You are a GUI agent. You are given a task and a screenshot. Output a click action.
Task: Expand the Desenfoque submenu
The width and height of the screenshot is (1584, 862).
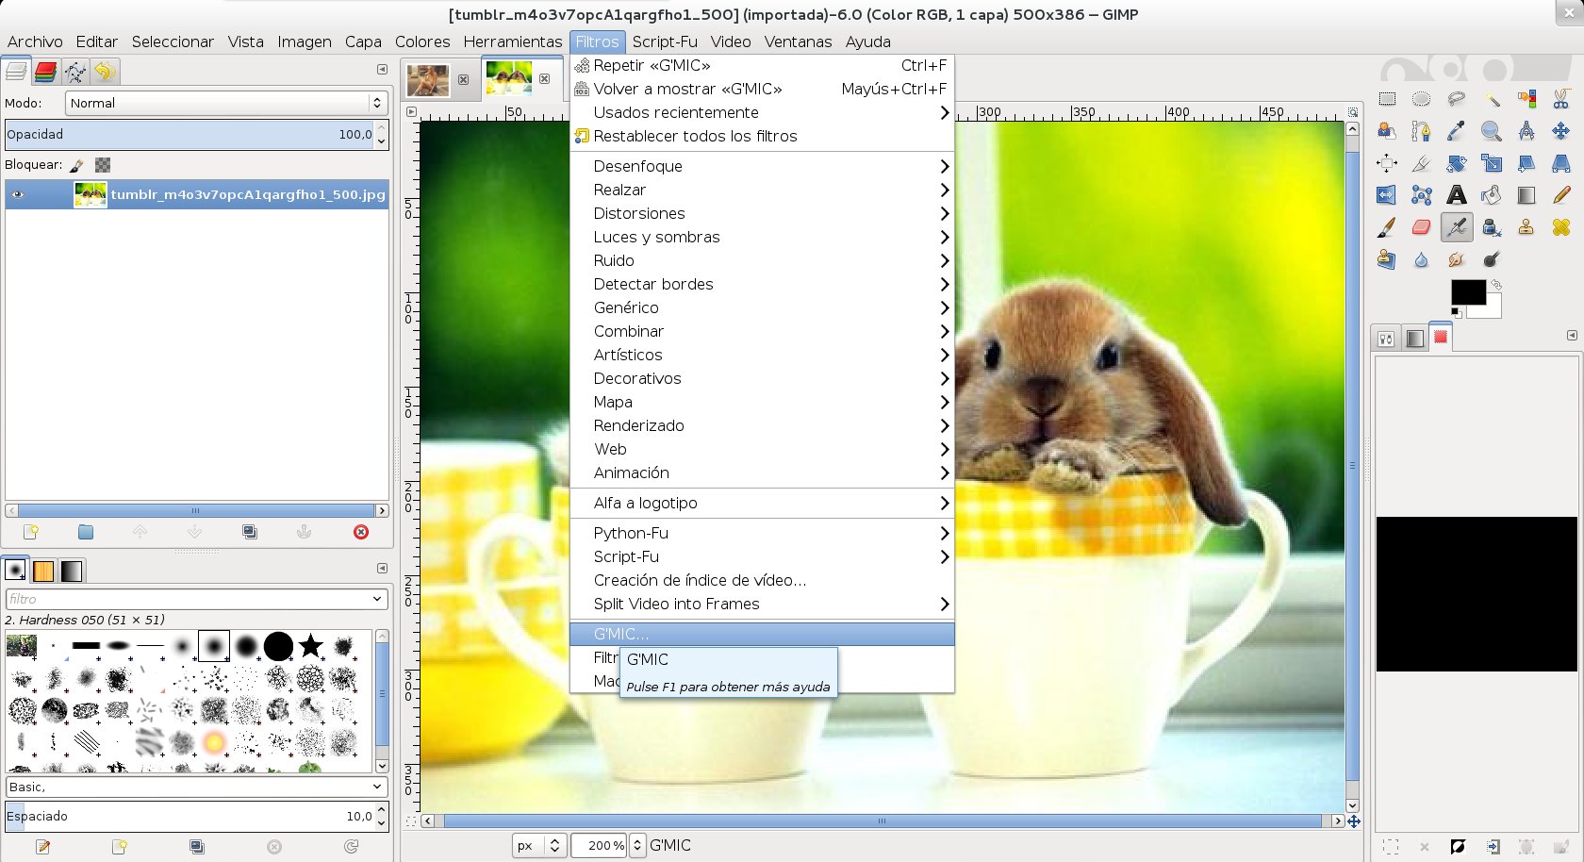click(x=762, y=166)
